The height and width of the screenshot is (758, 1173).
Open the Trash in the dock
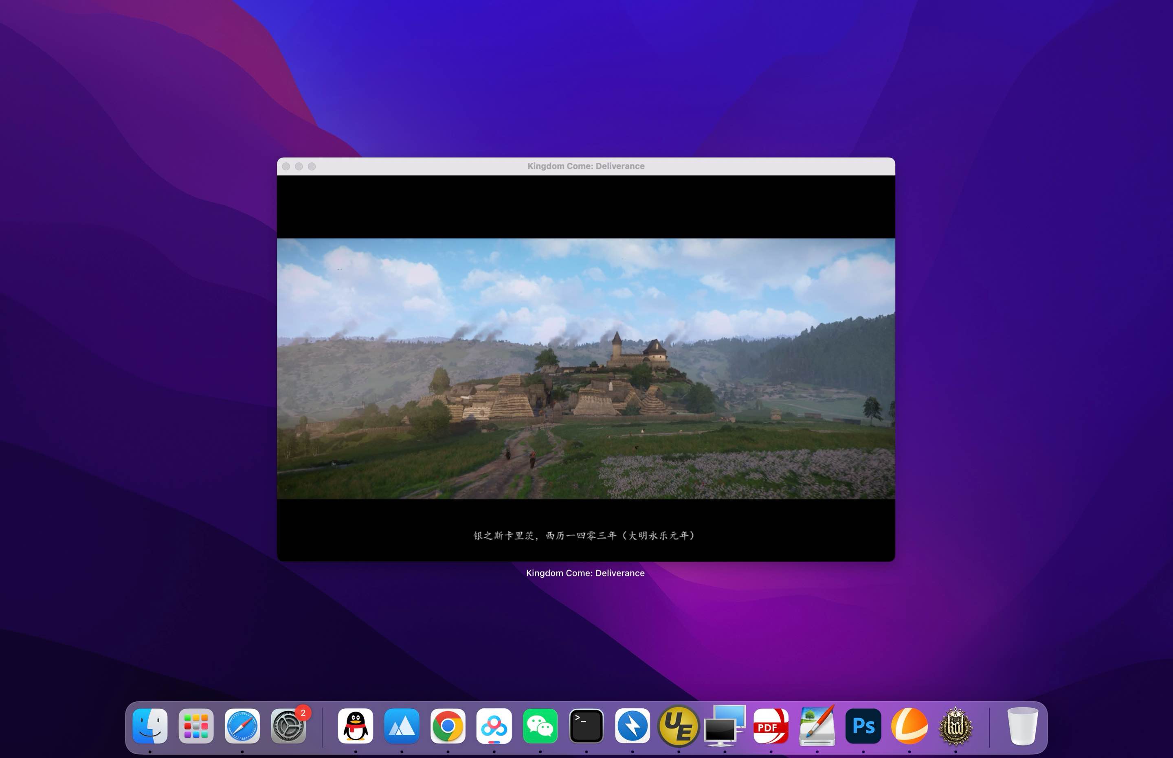pyautogui.click(x=1022, y=725)
